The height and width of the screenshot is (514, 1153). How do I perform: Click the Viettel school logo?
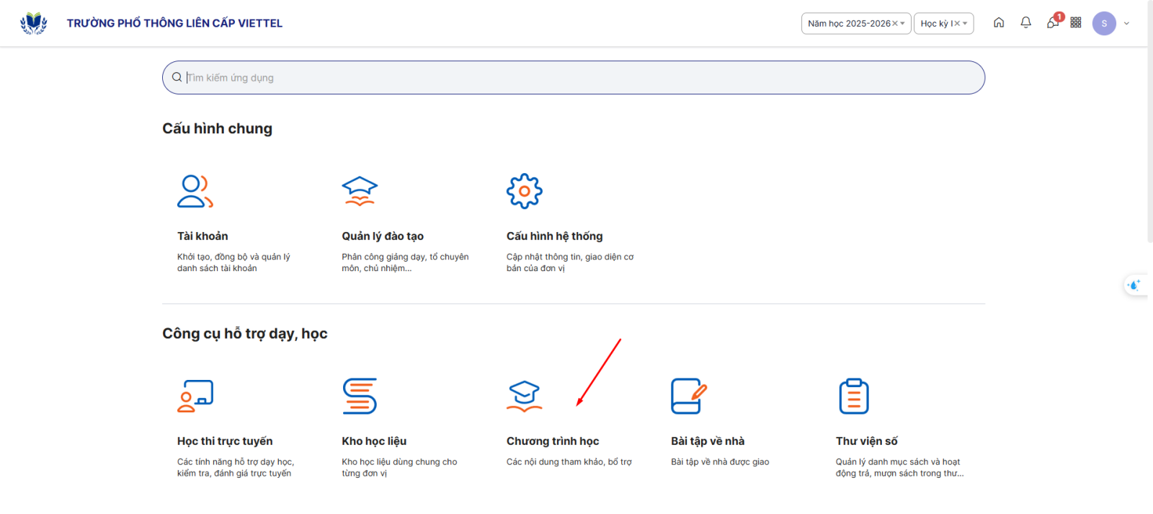(33, 23)
